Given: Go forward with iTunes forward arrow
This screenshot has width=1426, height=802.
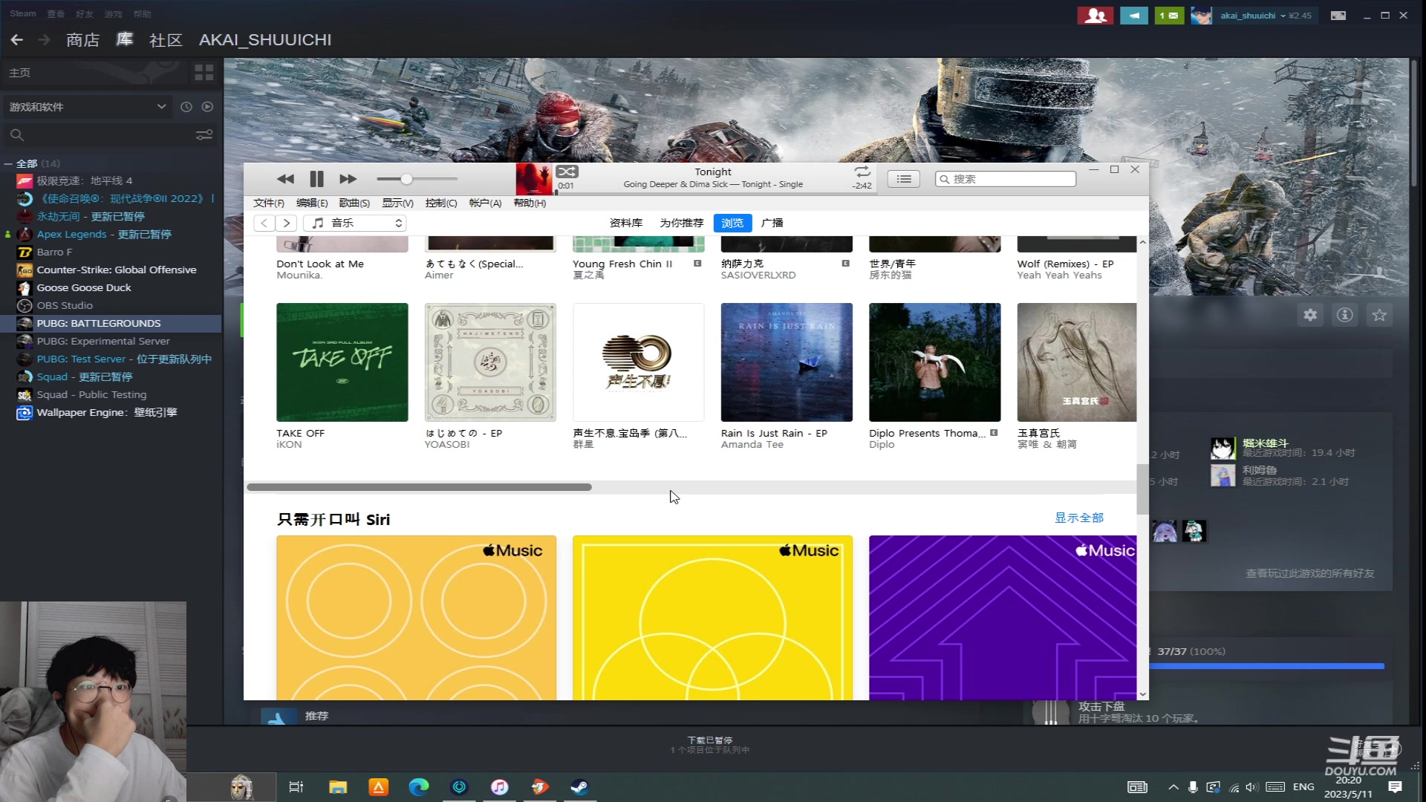Looking at the screenshot, I should pyautogui.click(x=287, y=223).
